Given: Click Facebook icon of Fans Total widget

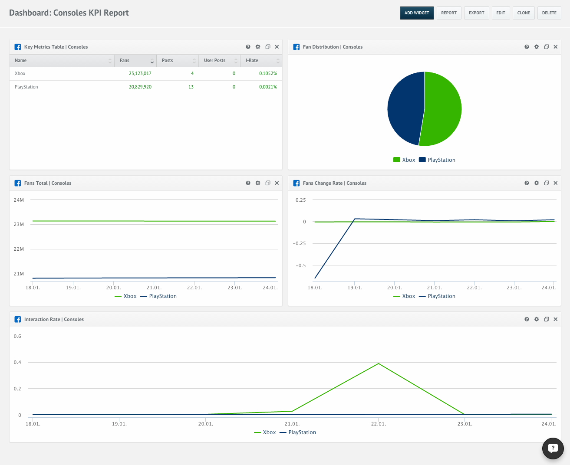Looking at the screenshot, I should point(18,183).
